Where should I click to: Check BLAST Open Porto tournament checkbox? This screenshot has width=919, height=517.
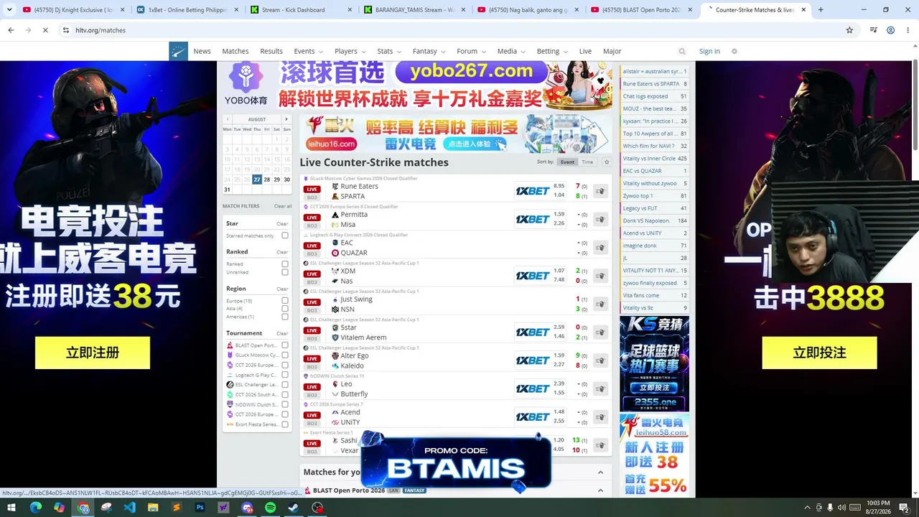click(x=285, y=345)
